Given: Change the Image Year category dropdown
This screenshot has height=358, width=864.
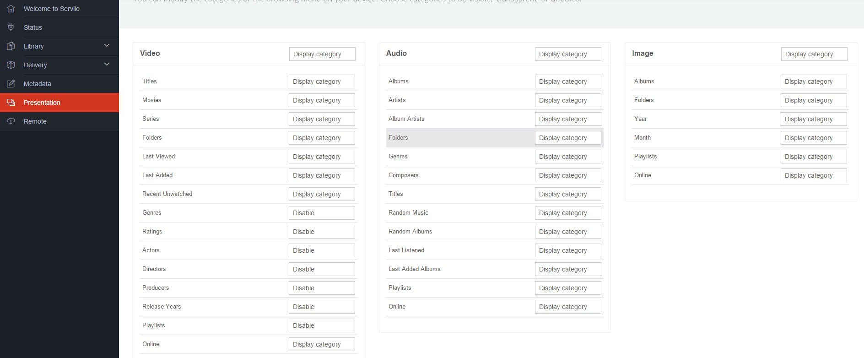Looking at the screenshot, I should [x=813, y=119].
